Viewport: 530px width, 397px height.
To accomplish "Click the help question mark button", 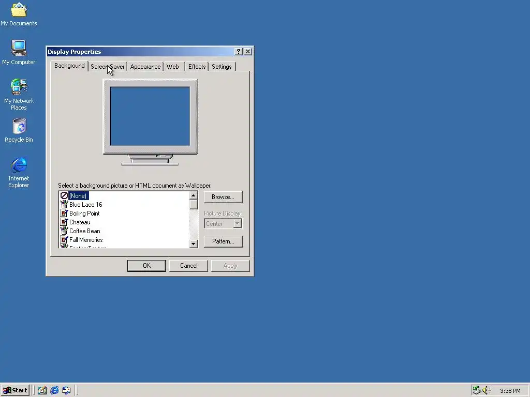I will click(239, 51).
